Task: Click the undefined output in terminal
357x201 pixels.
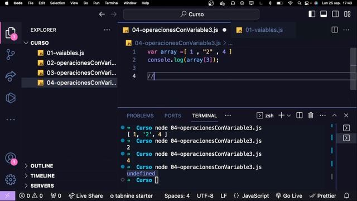Action: point(141,174)
